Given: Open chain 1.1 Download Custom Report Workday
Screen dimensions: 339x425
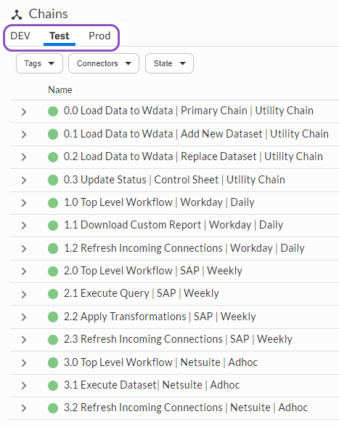Looking at the screenshot, I should point(173,225).
